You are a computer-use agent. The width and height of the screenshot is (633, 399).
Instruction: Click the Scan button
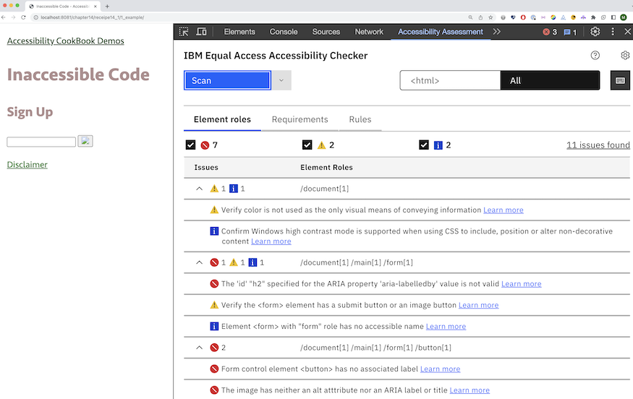tap(227, 80)
